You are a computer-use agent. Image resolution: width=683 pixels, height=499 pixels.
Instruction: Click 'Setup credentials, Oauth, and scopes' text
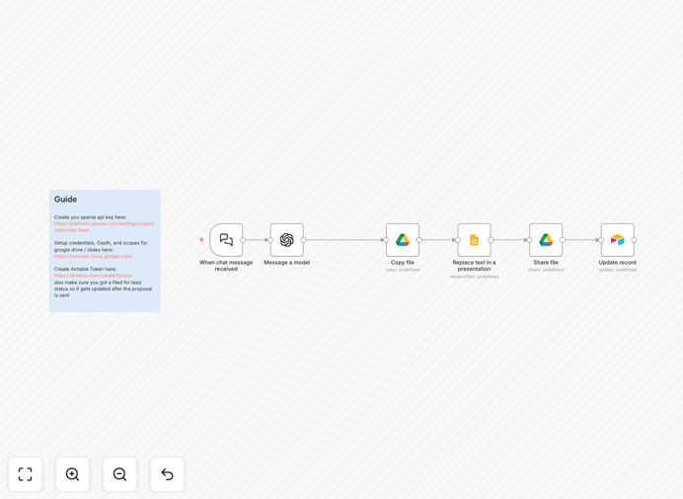pyautogui.click(x=101, y=246)
